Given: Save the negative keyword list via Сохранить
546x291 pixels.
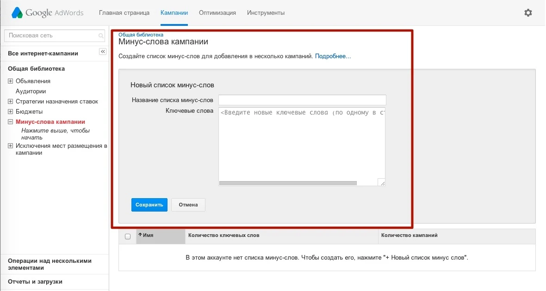Looking at the screenshot, I should 149,205.
